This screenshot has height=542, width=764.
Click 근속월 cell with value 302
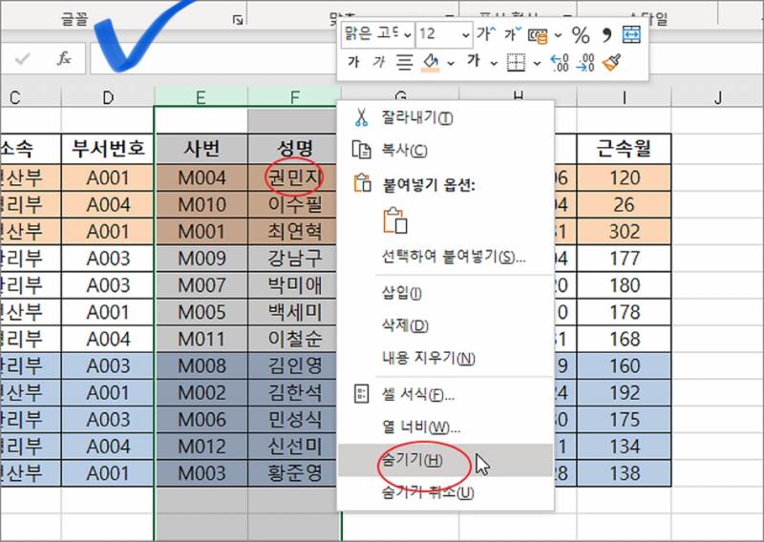pos(624,231)
